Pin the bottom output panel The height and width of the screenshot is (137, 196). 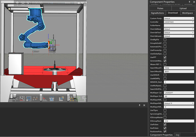pyautogui.click(x=140, y=105)
